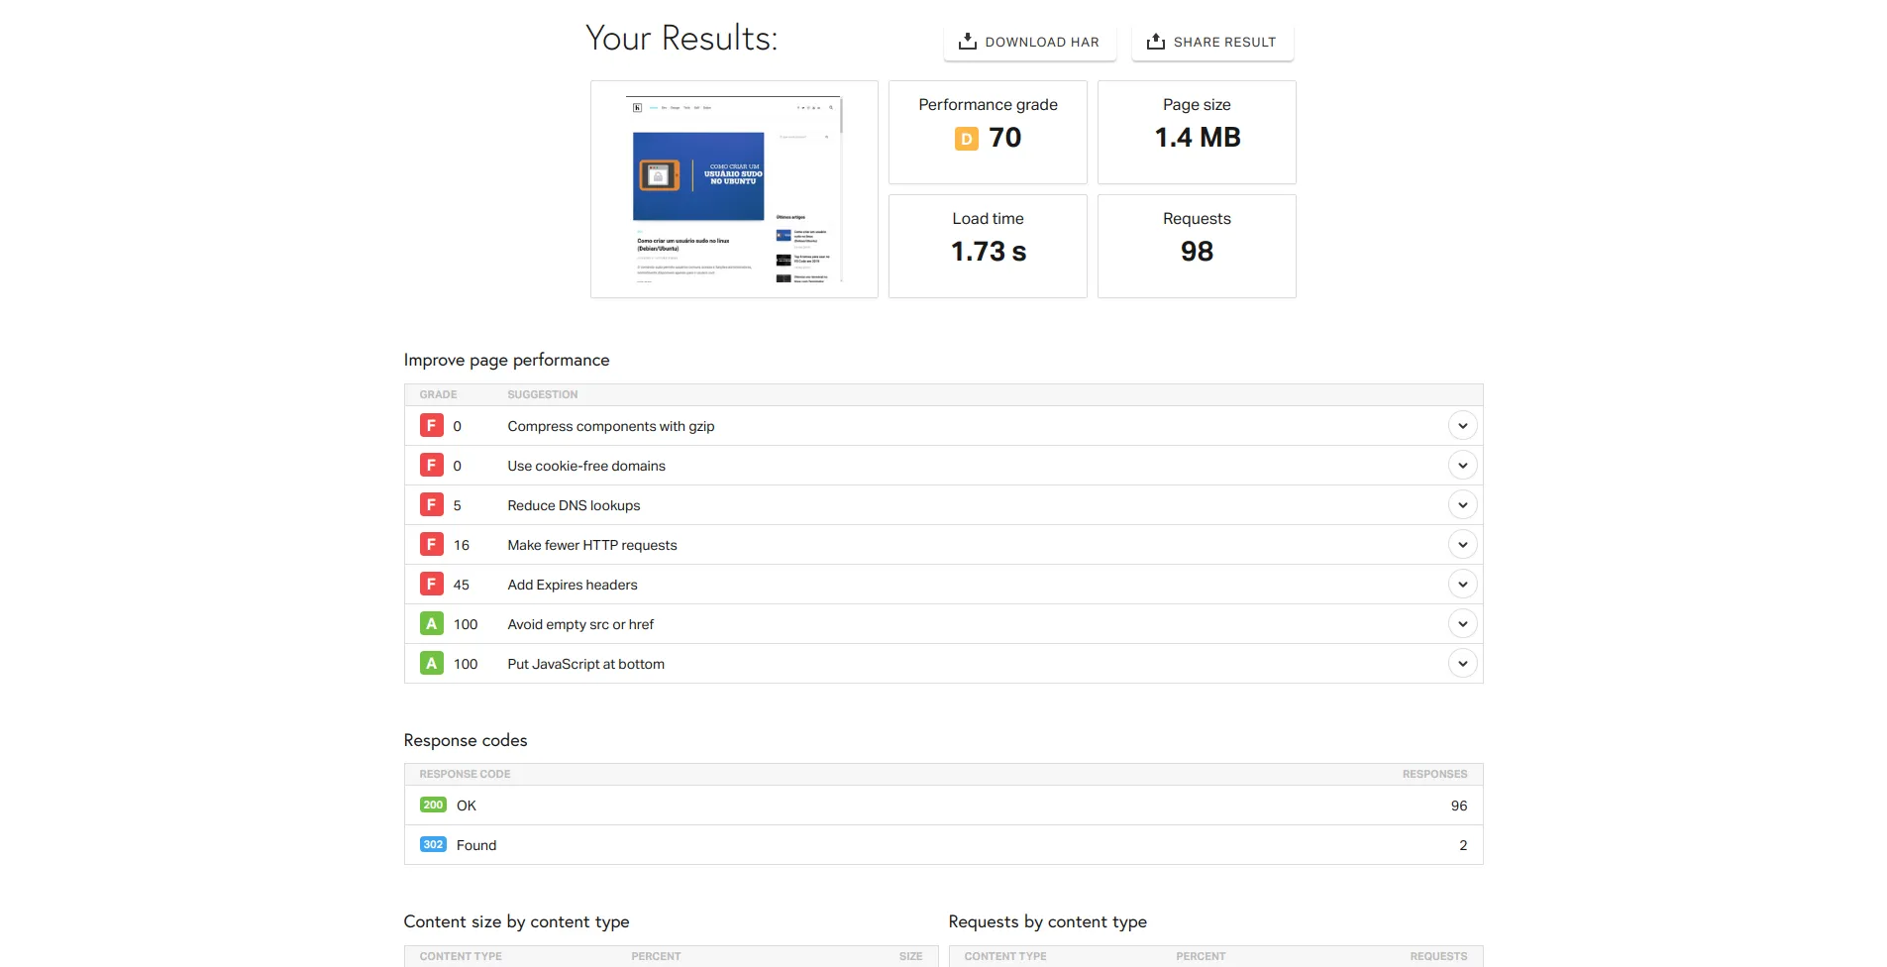The height and width of the screenshot is (967, 1887).
Task: Click the 'Put JavaScript at bottom' text
Action: click(586, 664)
